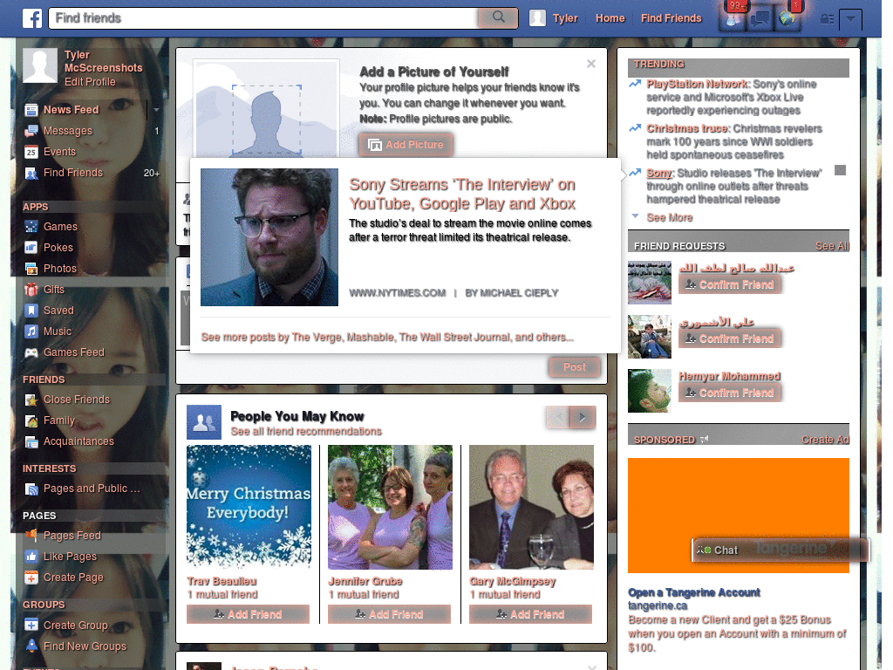Open Like Pages in sidebar

click(70, 557)
